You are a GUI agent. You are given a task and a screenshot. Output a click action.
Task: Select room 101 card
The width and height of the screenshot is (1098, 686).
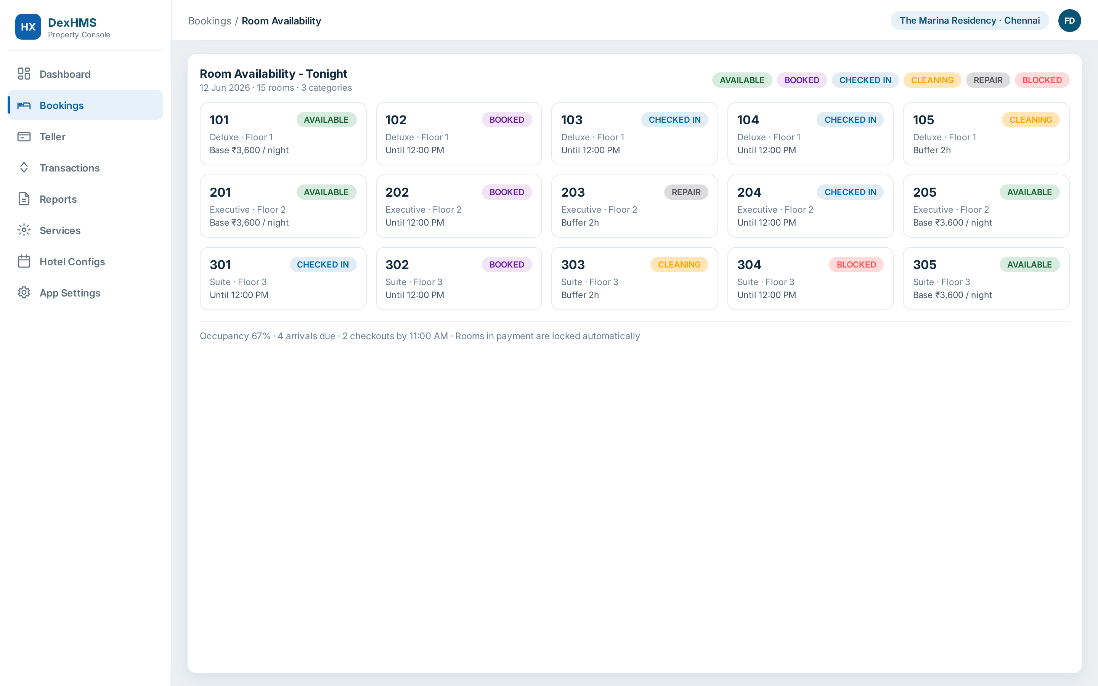pyautogui.click(x=283, y=134)
